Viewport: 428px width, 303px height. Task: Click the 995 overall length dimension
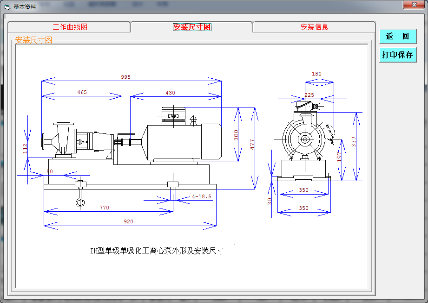[x=126, y=77]
